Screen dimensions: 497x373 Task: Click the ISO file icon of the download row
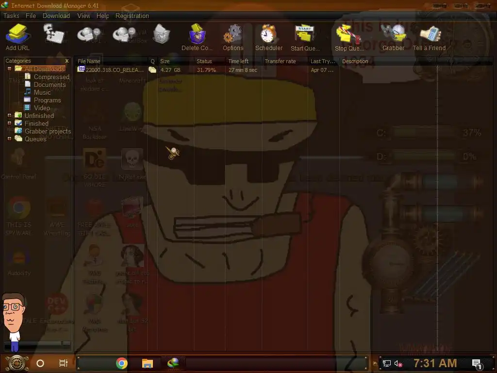coord(82,69)
